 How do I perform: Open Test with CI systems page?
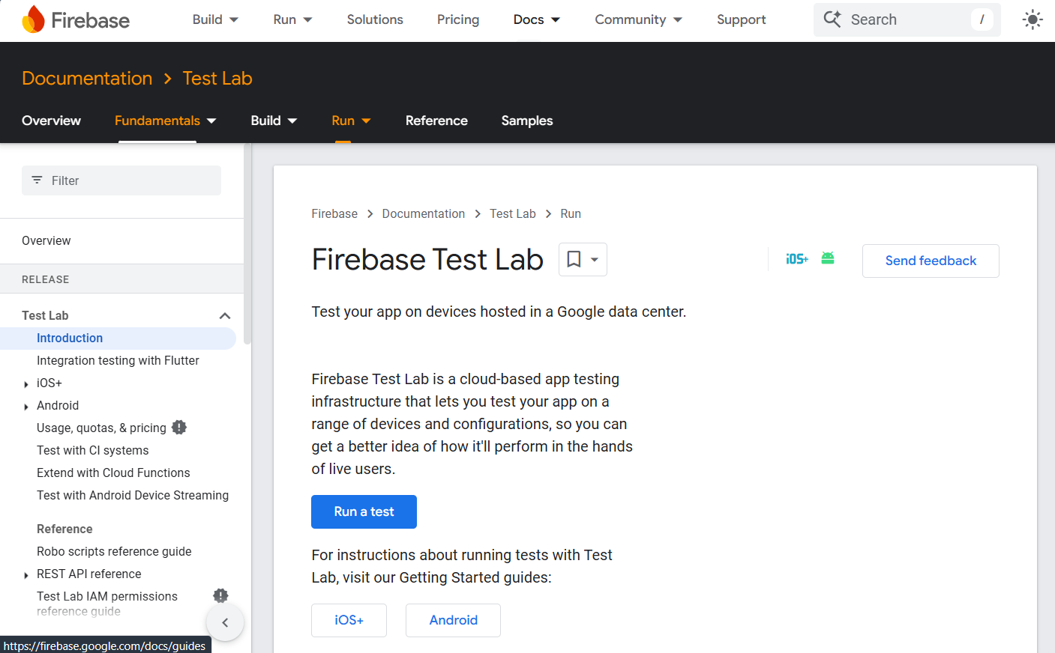click(x=93, y=450)
